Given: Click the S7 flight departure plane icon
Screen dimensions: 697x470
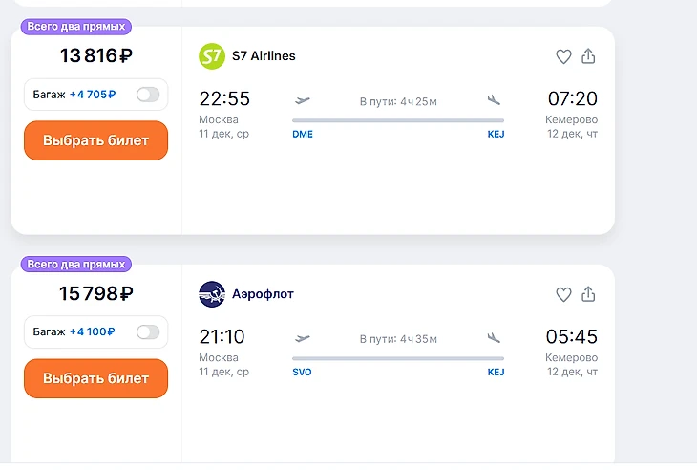Looking at the screenshot, I should [x=304, y=100].
